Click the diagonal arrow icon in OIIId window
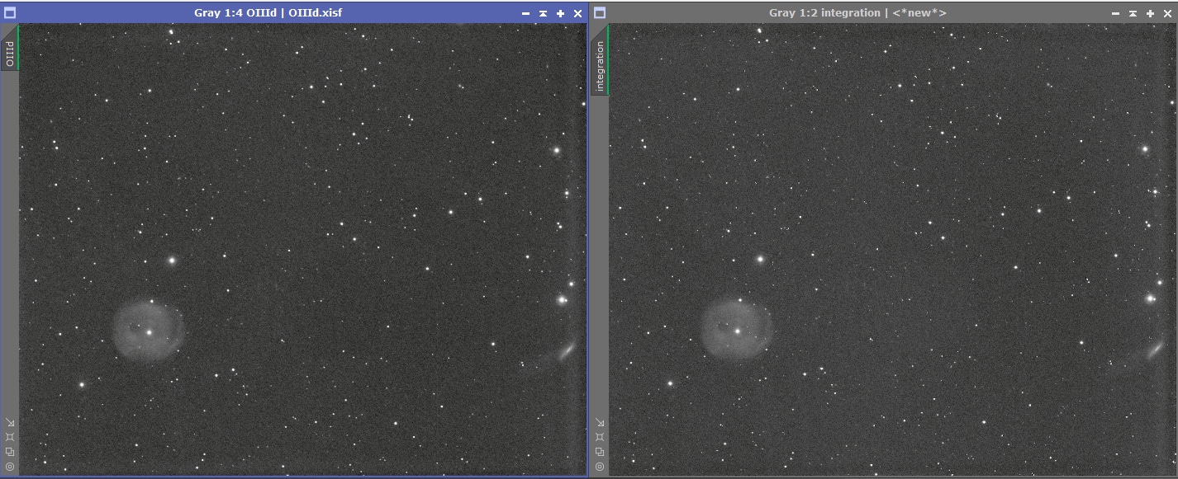Image resolution: width=1178 pixels, height=479 pixels. point(10,422)
